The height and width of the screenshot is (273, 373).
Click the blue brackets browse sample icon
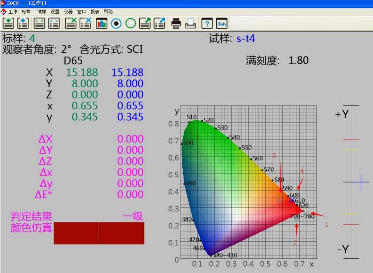coord(54,23)
